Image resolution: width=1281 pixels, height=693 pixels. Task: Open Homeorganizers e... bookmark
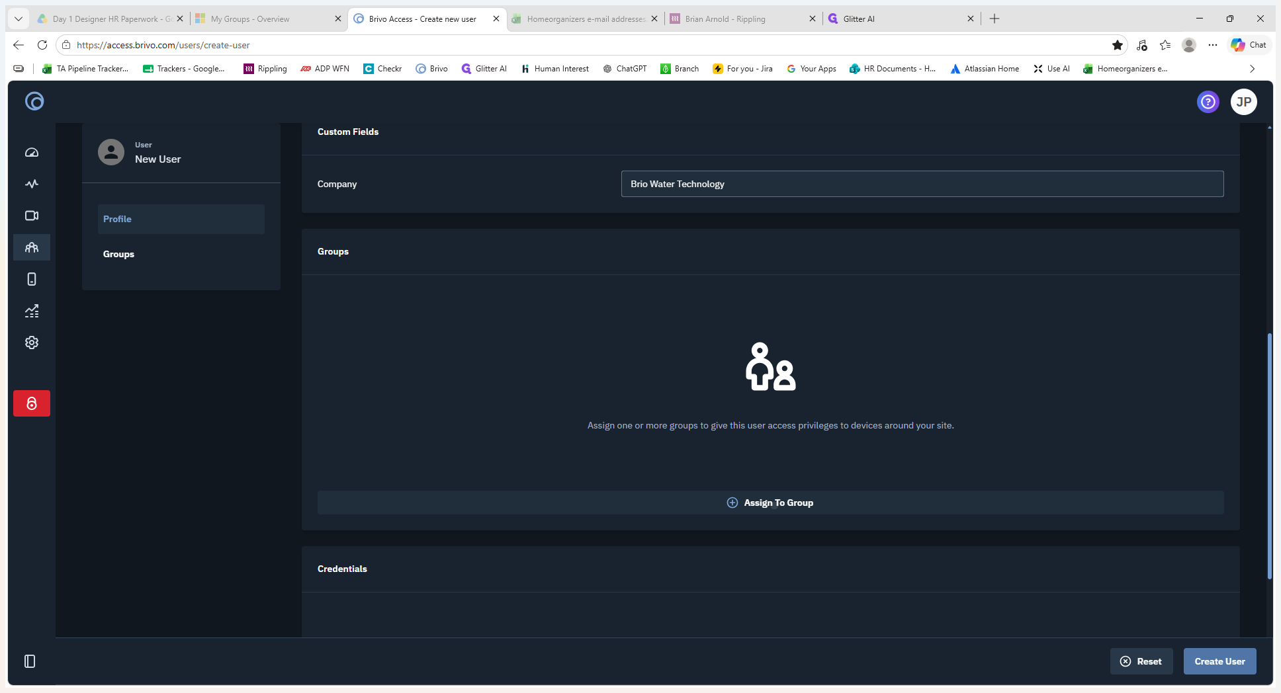(x=1126, y=69)
